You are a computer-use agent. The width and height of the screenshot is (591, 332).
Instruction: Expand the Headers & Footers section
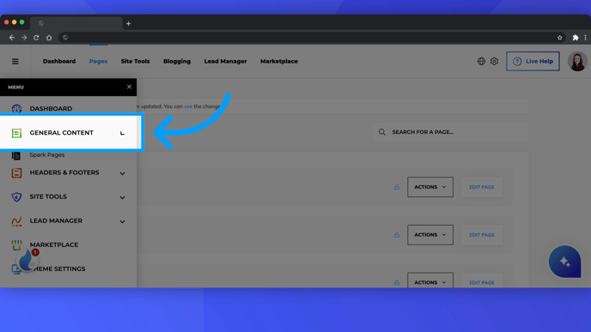pos(122,173)
